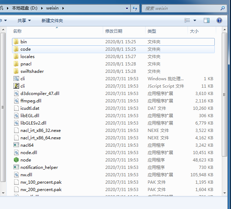Image resolution: width=231 pixels, height=209 pixels.
Task: Select the cli Windows batch file icon
Action: [x=16, y=79]
